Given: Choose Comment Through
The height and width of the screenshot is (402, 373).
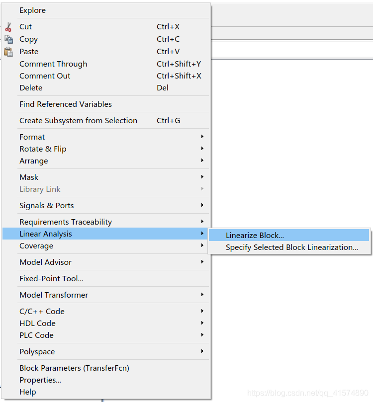Looking at the screenshot, I should click(x=106, y=64).
